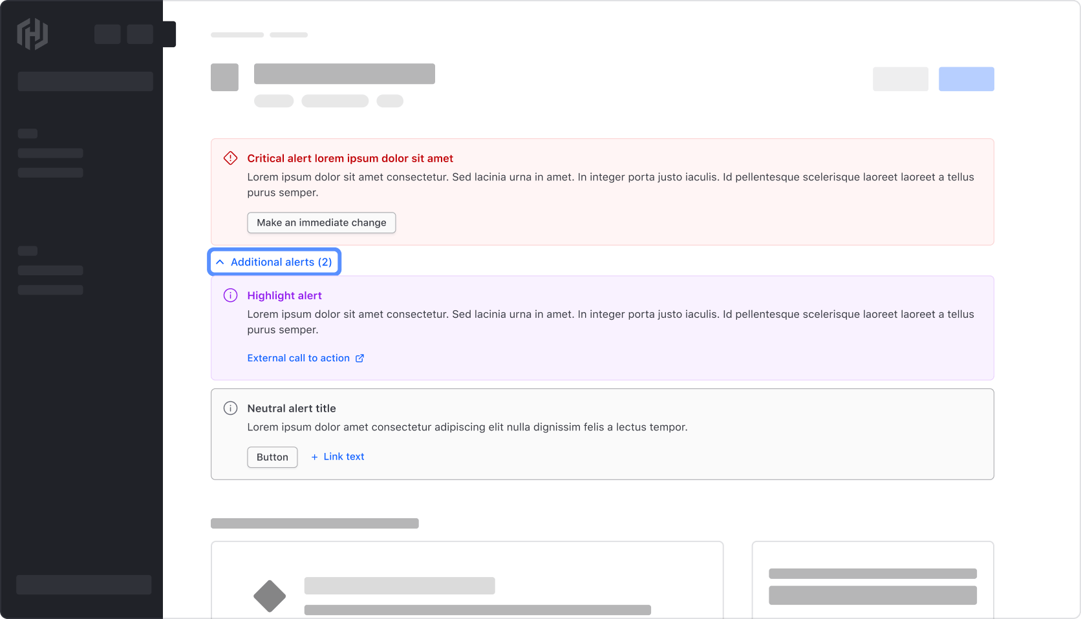The height and width of the screenshot is (619, 1081).
Task: Click the square page icon beside title
Action: coord(224,77)
